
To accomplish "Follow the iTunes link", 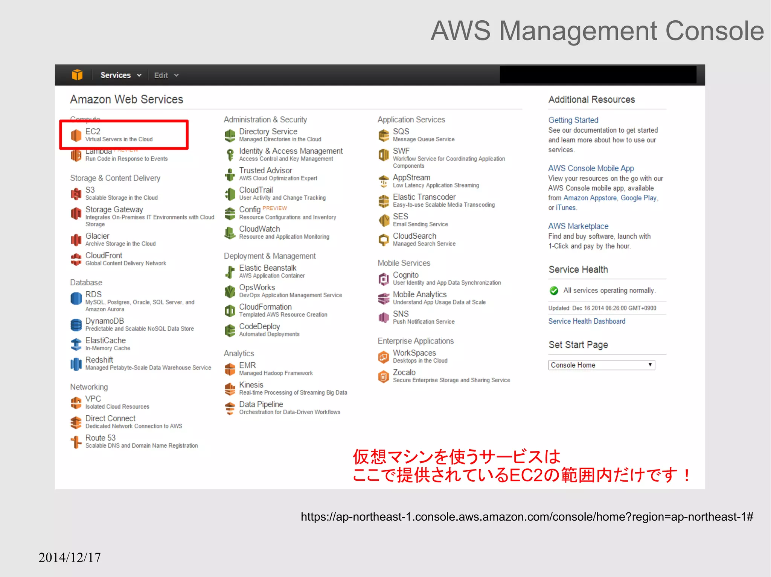I will click(x=566, y=207).
